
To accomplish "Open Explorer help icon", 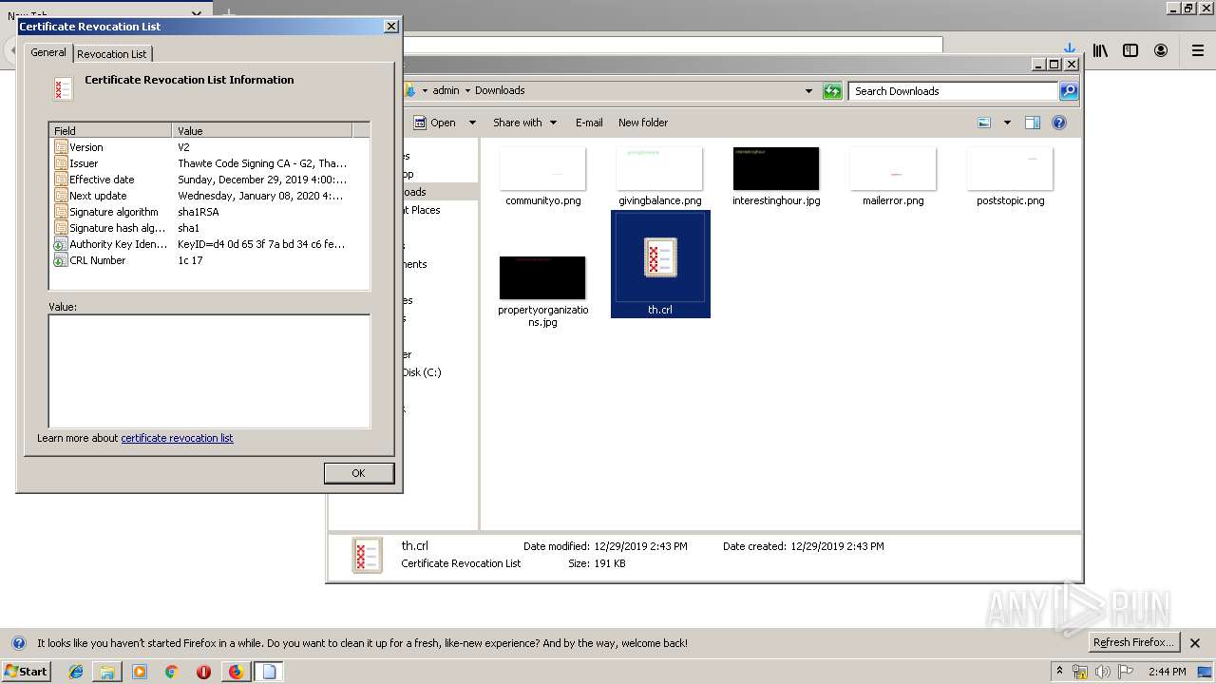I will point(1059,123).
